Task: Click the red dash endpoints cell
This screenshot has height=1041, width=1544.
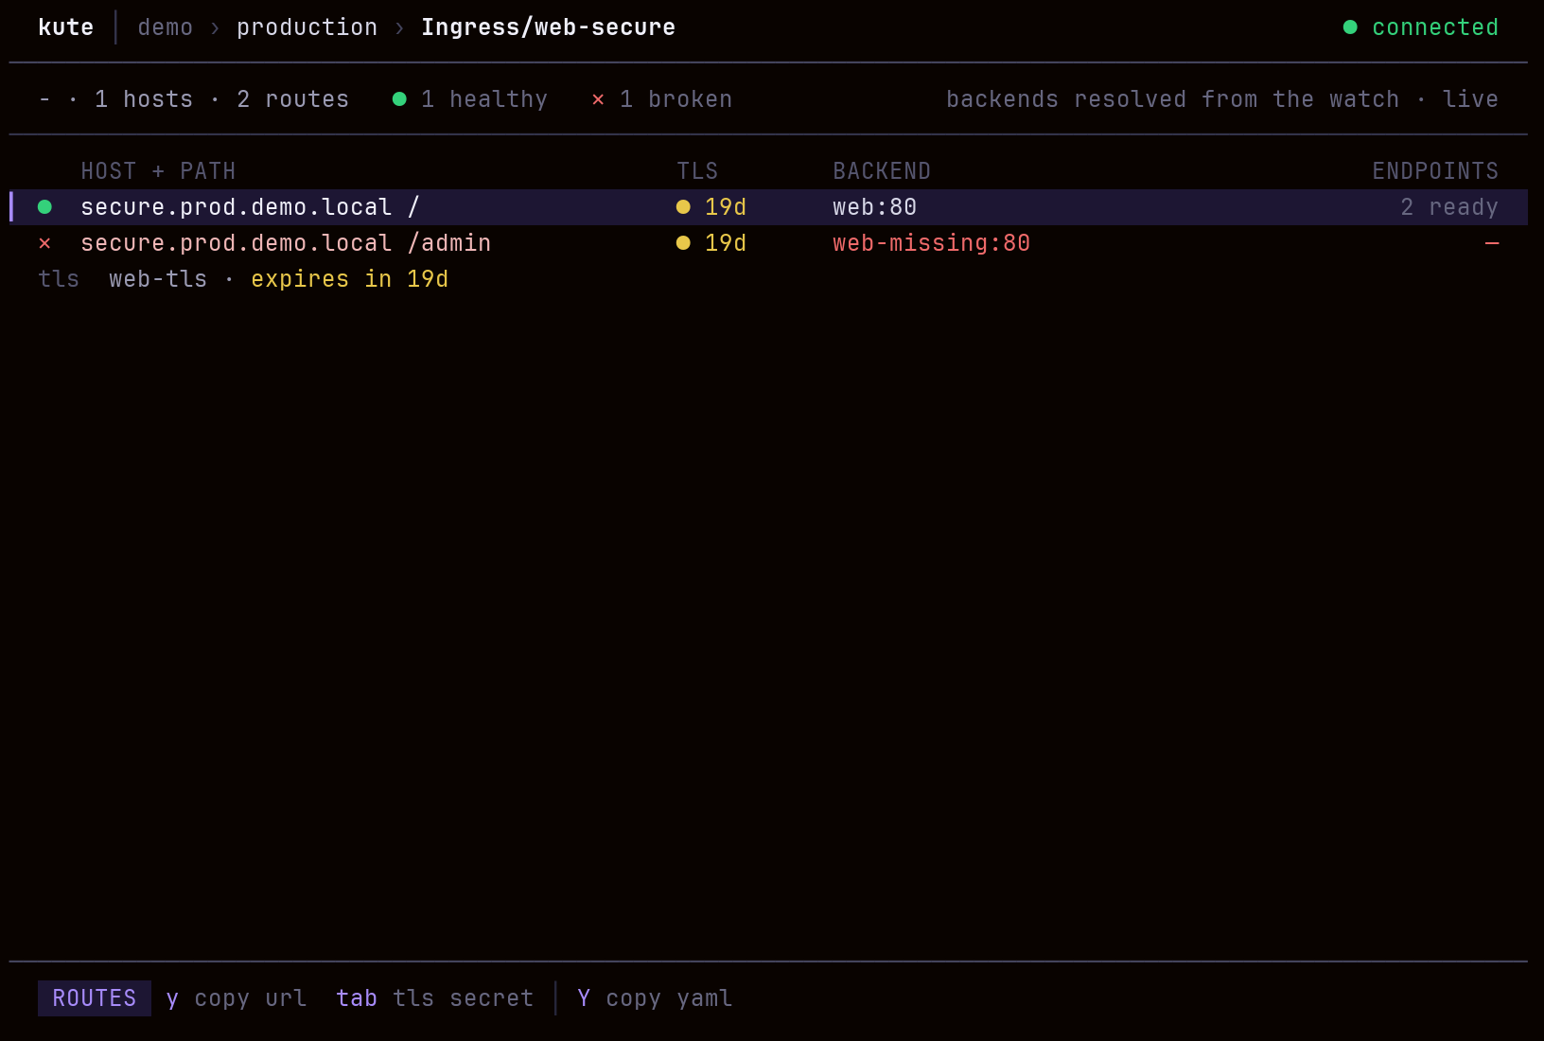Action: pos(1492,243)
